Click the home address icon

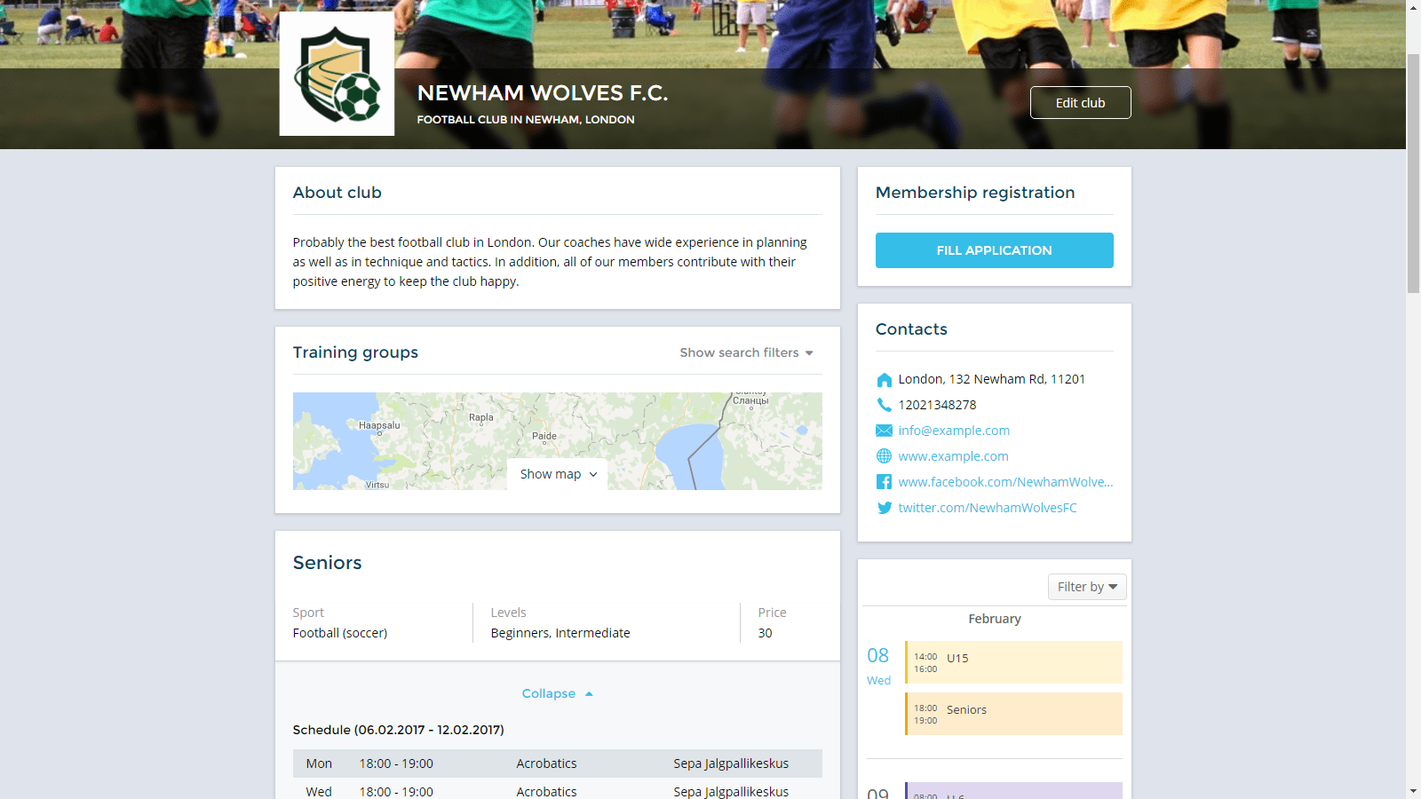coord(884,380)
